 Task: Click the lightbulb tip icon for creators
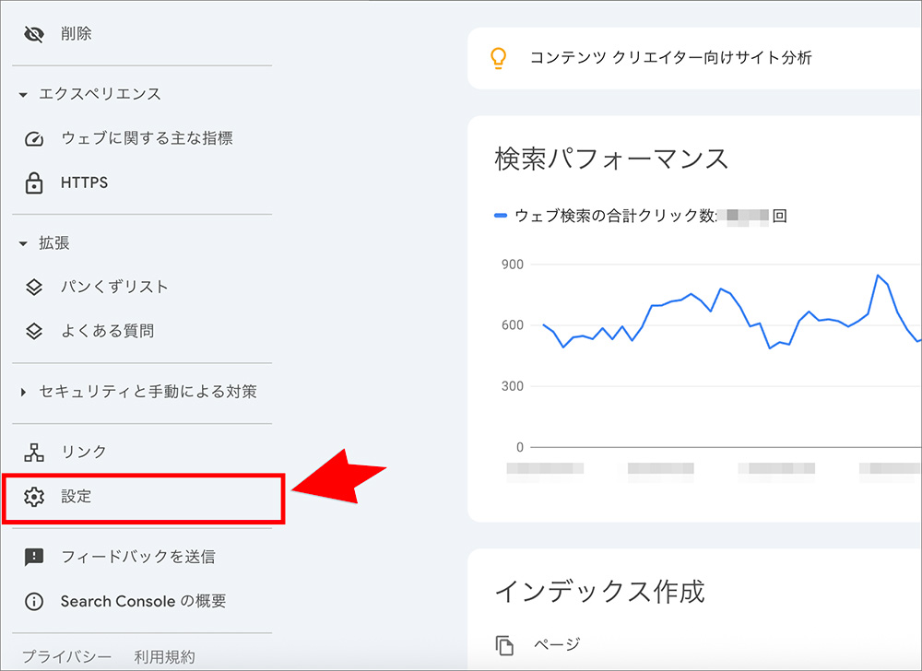click(500, 58)
